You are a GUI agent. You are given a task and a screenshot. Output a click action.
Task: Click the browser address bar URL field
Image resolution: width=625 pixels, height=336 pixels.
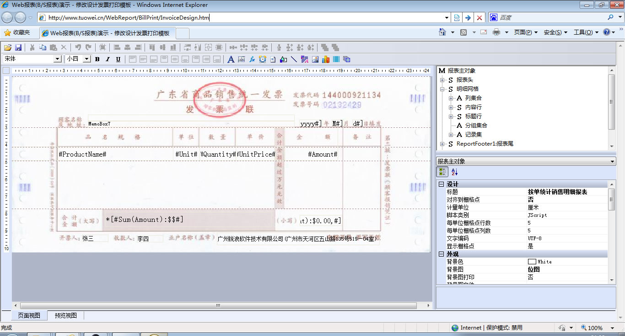point(242,18)
